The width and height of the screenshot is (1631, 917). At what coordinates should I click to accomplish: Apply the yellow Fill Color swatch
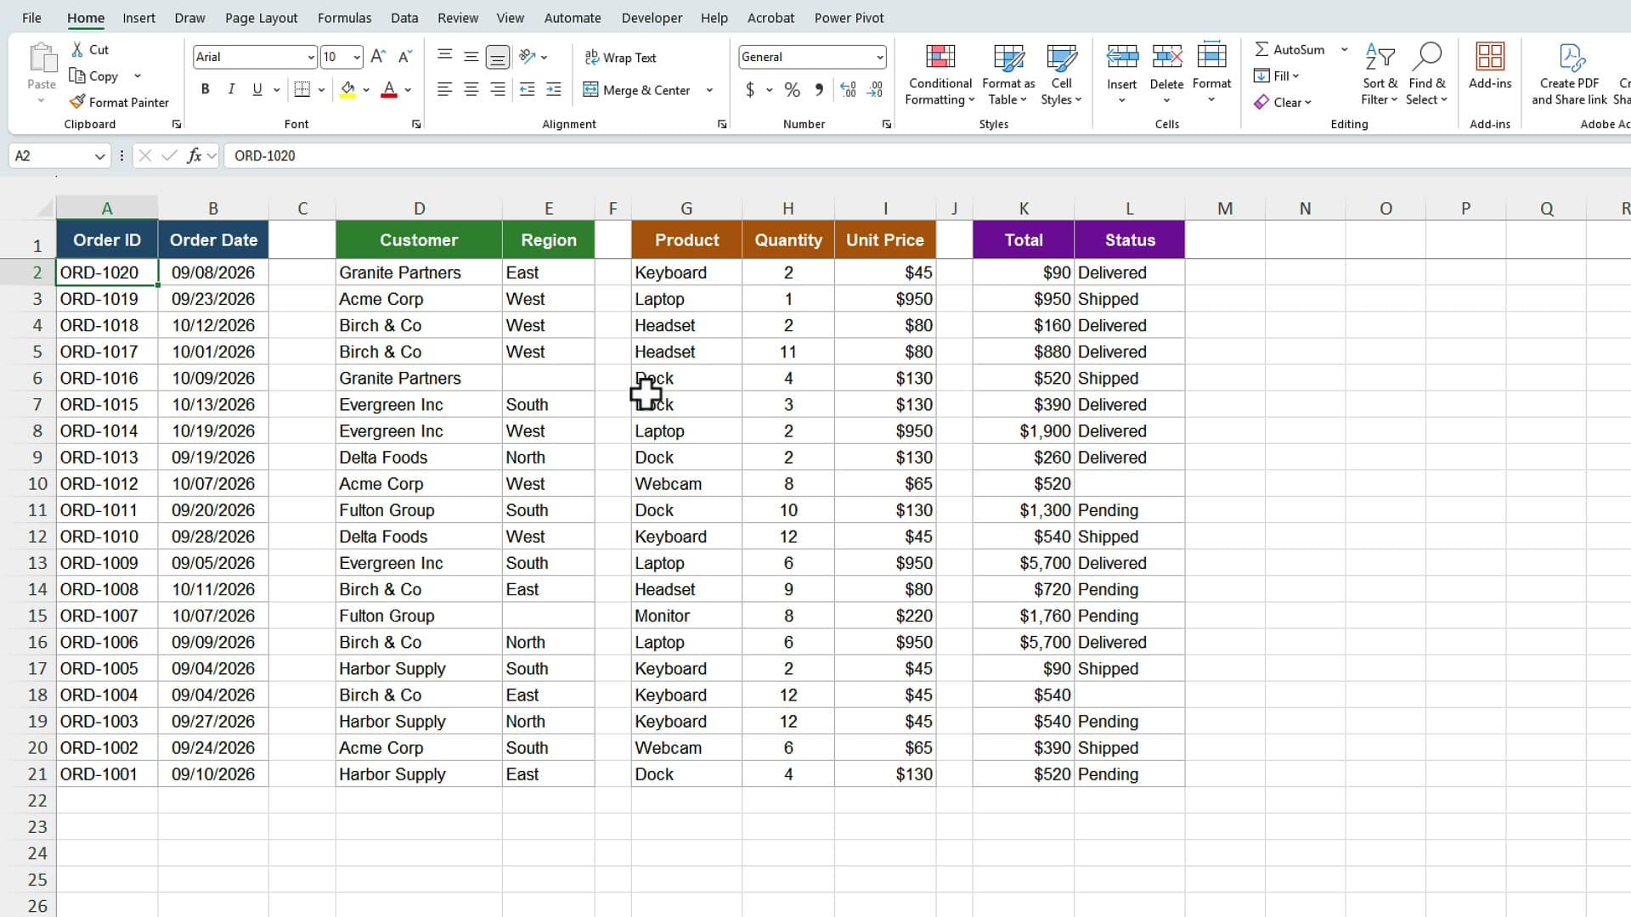tap(347, 89)
